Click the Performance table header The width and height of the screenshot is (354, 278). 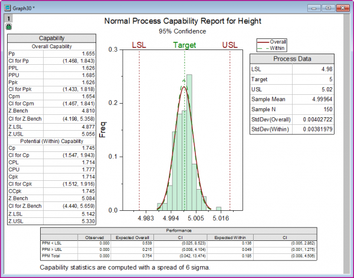pos(179,231)
